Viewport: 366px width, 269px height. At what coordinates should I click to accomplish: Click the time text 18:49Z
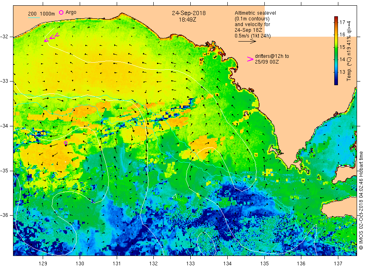187,20
